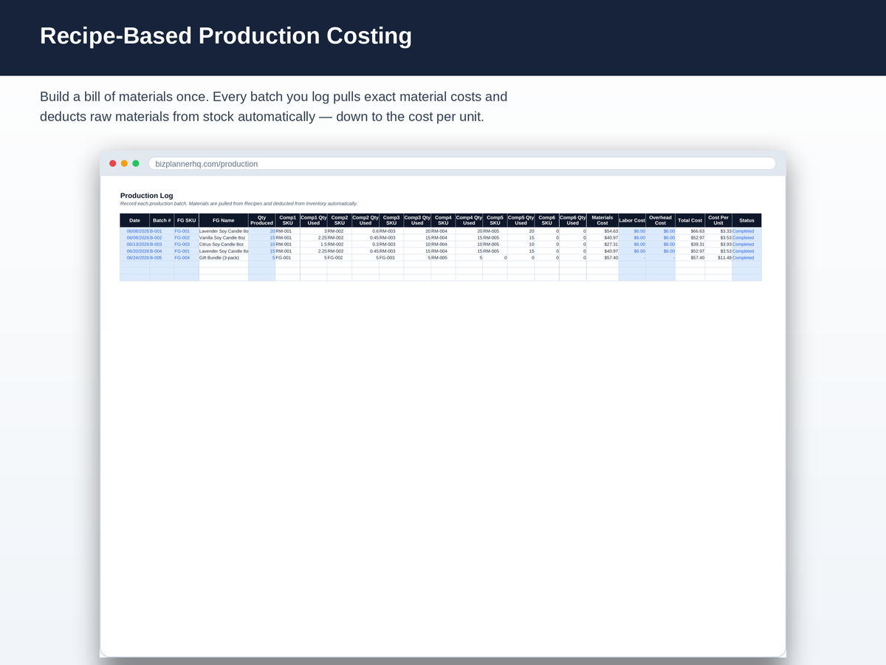The image size is (886, 665).
Task: Click batch number B-004 cell
Action: pyautogui.click(x=162, y=250)
